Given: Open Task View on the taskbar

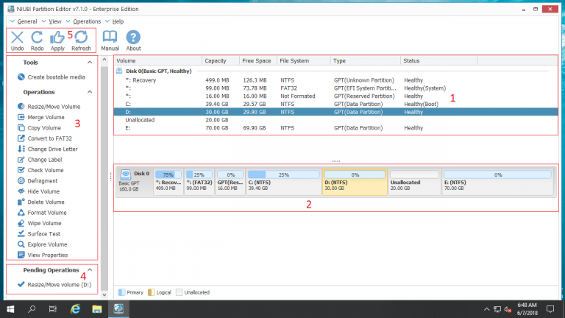Looking at the screenshot, I should pos(53,309).
